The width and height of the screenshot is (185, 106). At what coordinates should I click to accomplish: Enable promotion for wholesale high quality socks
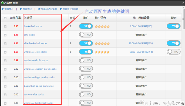click(x=86, y=77)
